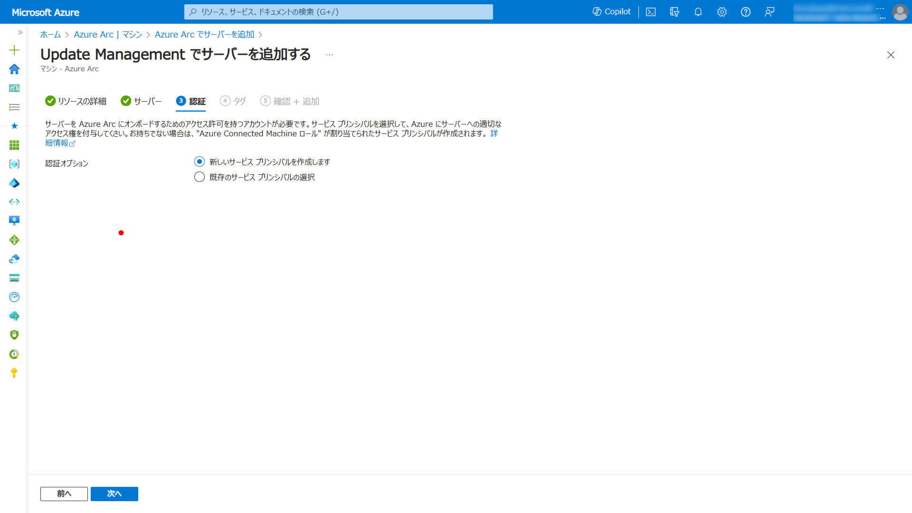Select the 認証 step tab
The height and width of the screenshot is (513, 912).
[x=190, y=101]
